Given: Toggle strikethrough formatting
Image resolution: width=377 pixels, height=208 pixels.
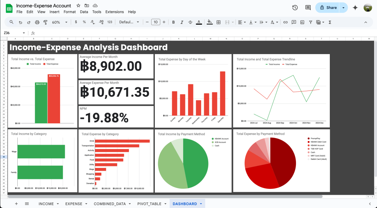Looking at the screenshot, I should point(191,22).
